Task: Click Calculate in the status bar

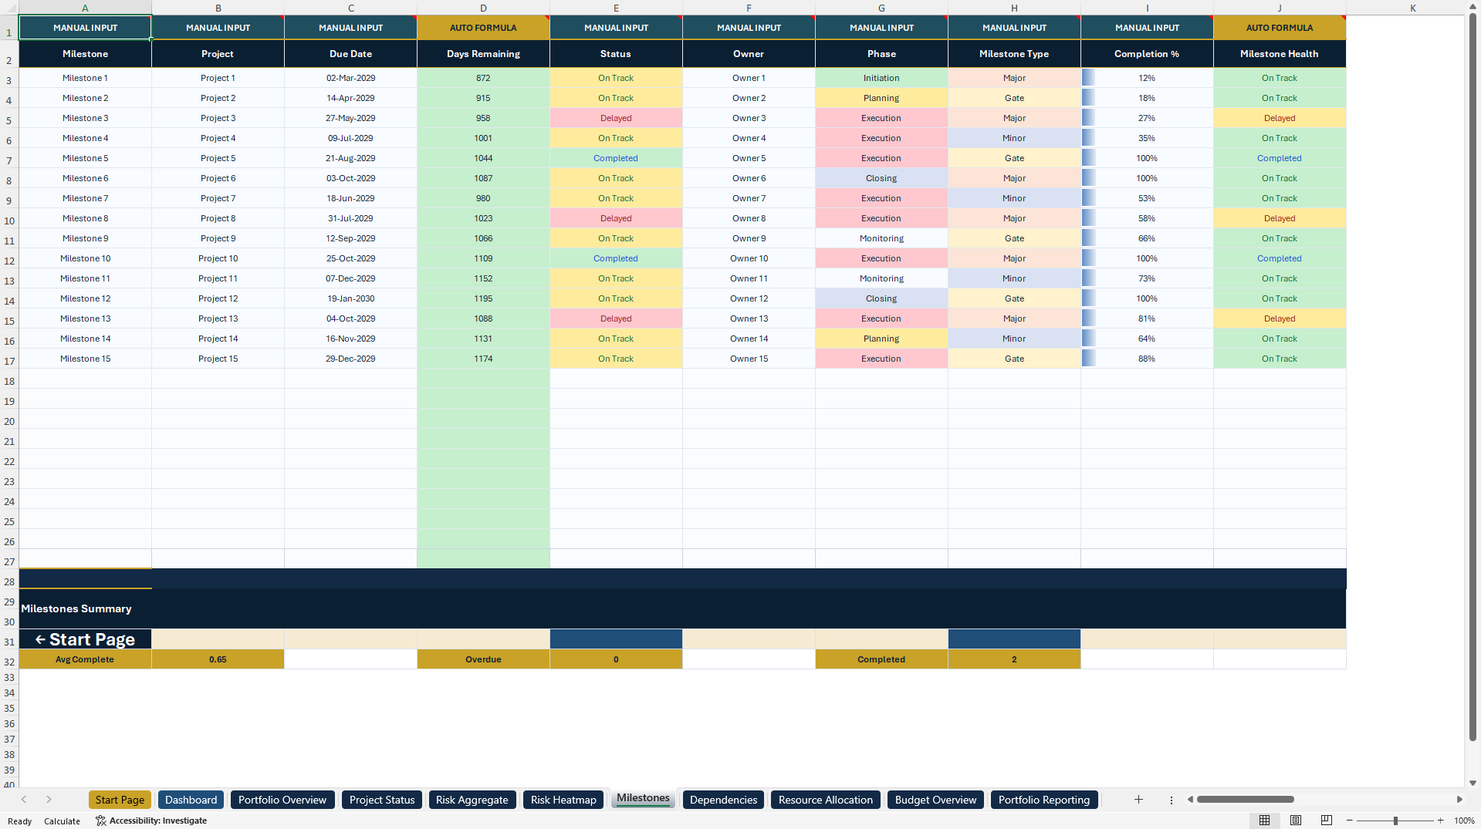Action: pyautogui.click(x=62, y=821)
